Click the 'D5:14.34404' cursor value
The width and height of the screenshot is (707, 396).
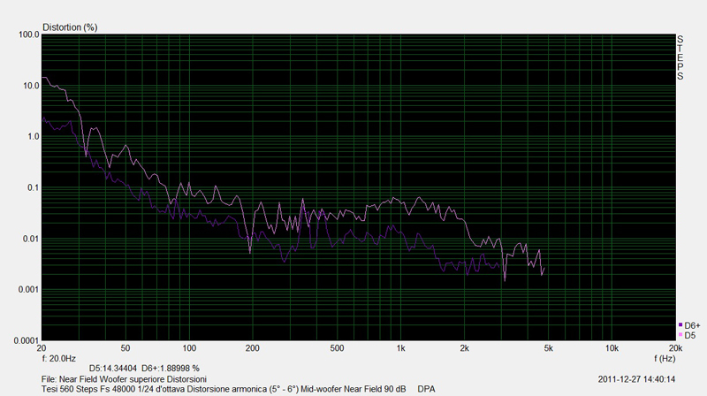click(113, 369)
